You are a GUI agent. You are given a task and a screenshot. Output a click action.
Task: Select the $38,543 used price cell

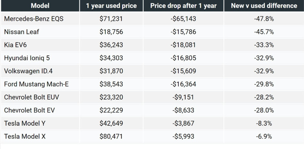111,84
